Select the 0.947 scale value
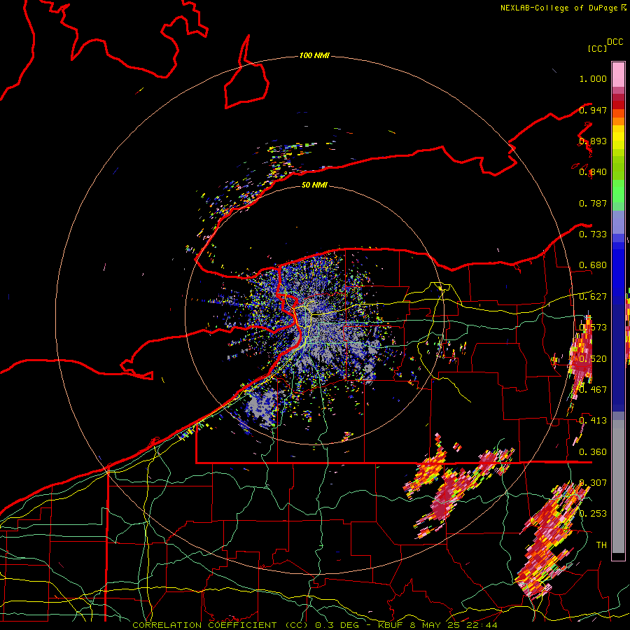The height and width of the screenshot is (630, 630). [x=593, y=110]
